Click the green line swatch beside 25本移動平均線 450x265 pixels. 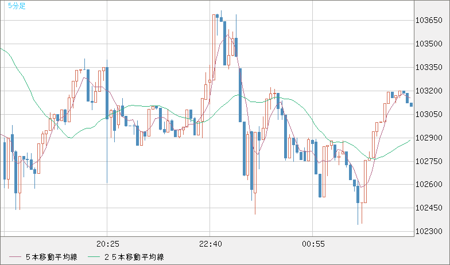click(94, 257)
